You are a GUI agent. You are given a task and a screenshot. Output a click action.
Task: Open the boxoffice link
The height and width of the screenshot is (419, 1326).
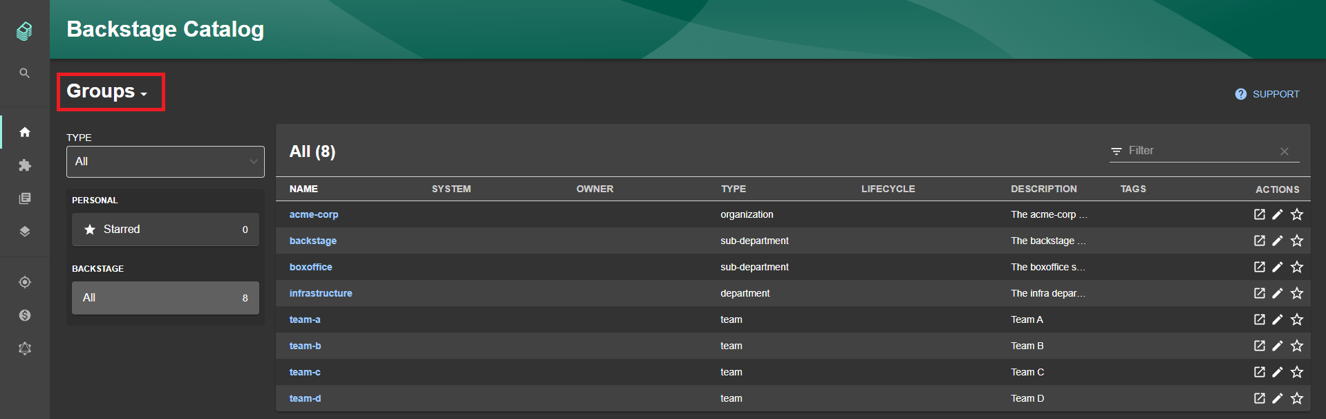[x=310, y=267]
